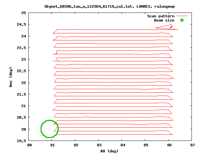Click the 'Beam size' legend label
The height and width of the screenshot is (154, 206).
pyautogui.click(x=164, y=20)
